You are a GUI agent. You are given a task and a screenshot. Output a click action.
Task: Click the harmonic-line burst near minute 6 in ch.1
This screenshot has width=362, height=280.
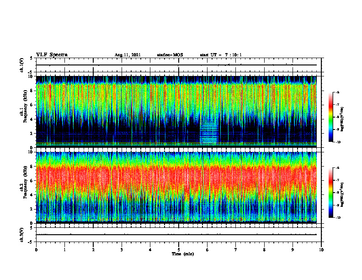click(x=209, y=131)
